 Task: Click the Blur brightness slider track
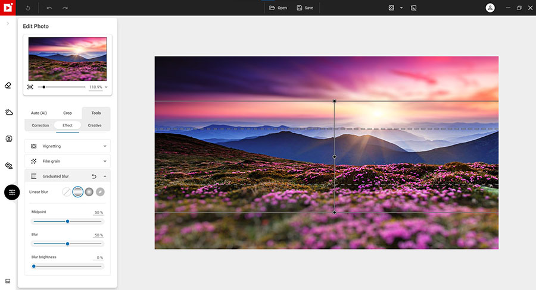(x=67, y=266)
